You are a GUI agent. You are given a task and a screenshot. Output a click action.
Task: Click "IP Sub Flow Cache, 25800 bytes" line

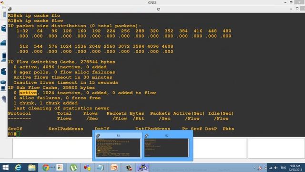pos(51,87)
